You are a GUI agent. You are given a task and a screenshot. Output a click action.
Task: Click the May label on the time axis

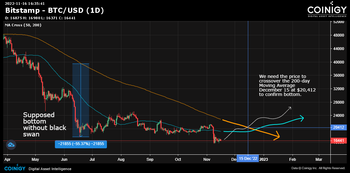(35, 160)
